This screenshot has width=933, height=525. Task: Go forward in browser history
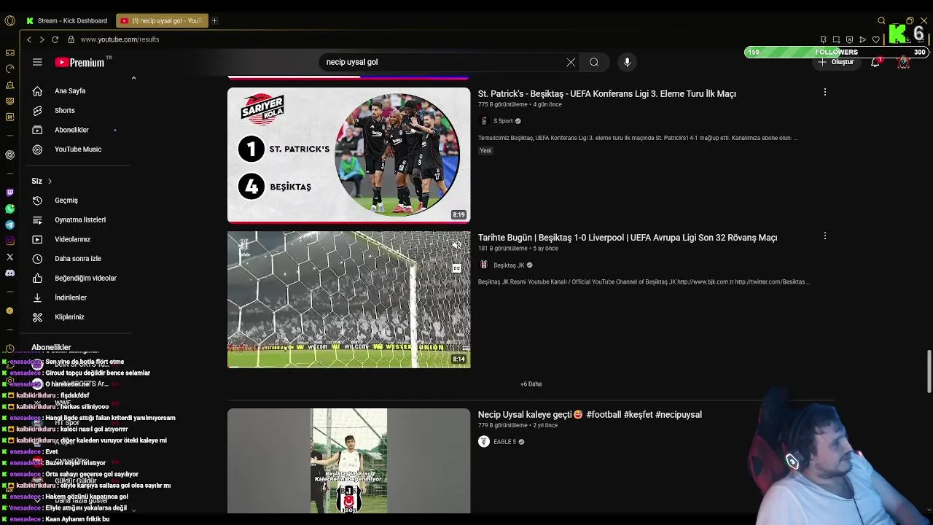tap(42, 39)
